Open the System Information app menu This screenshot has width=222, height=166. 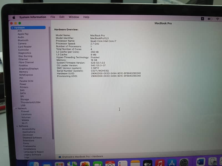click(x=33, y=17)
